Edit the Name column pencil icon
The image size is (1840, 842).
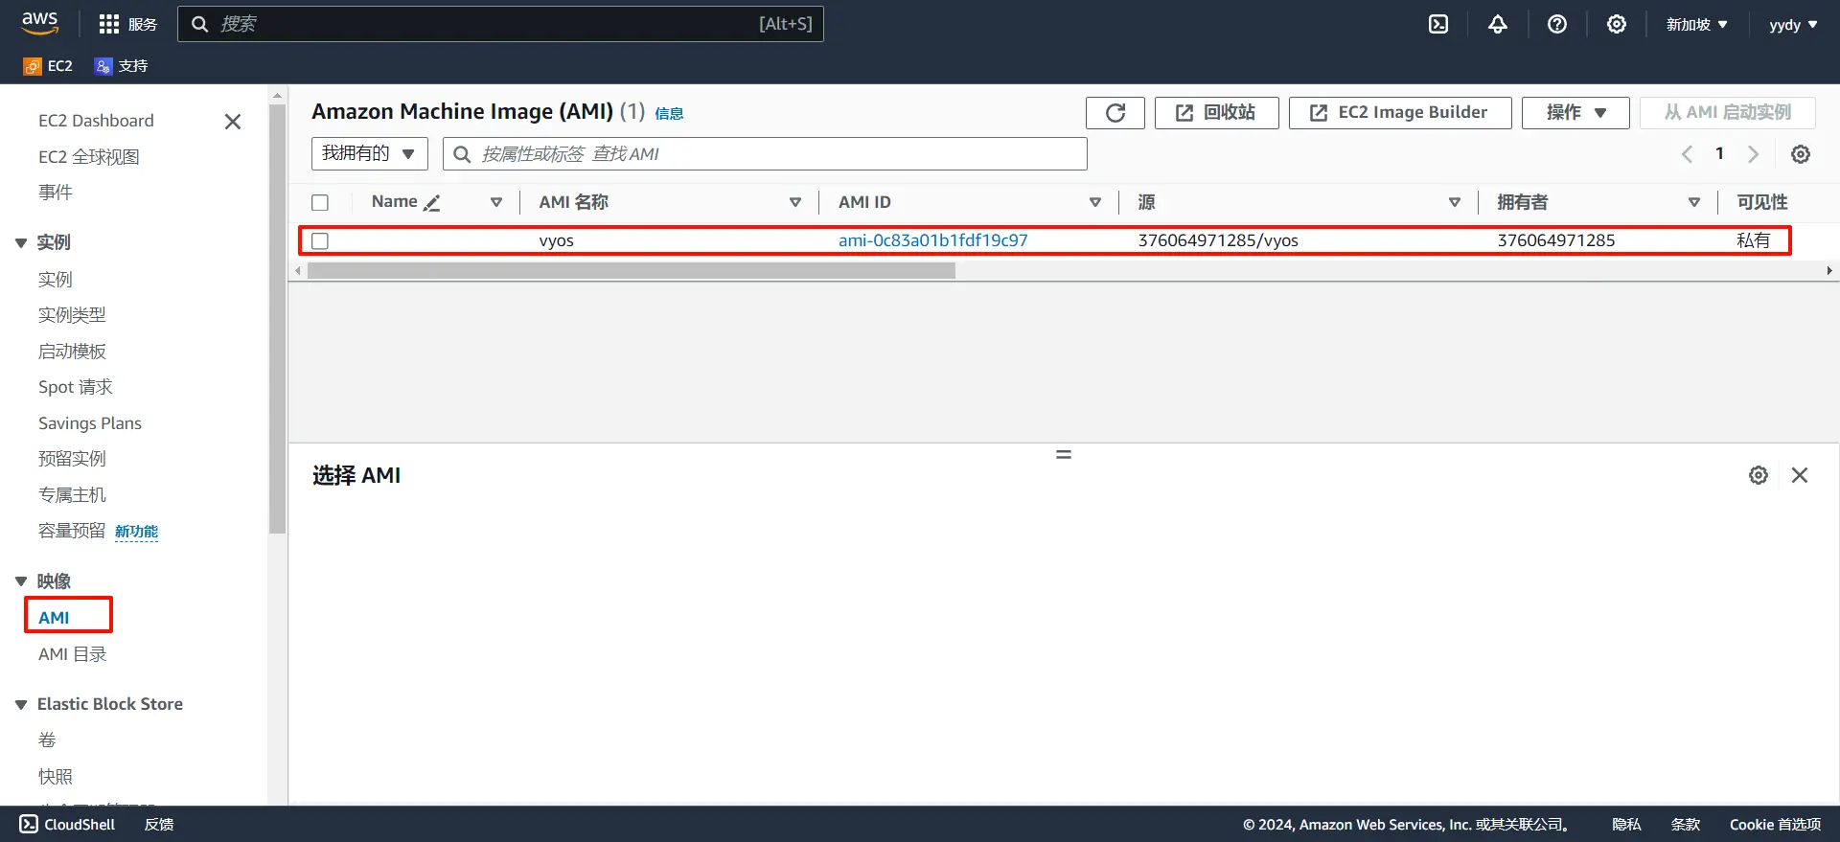pyautogui.click(x=432, y=202)
